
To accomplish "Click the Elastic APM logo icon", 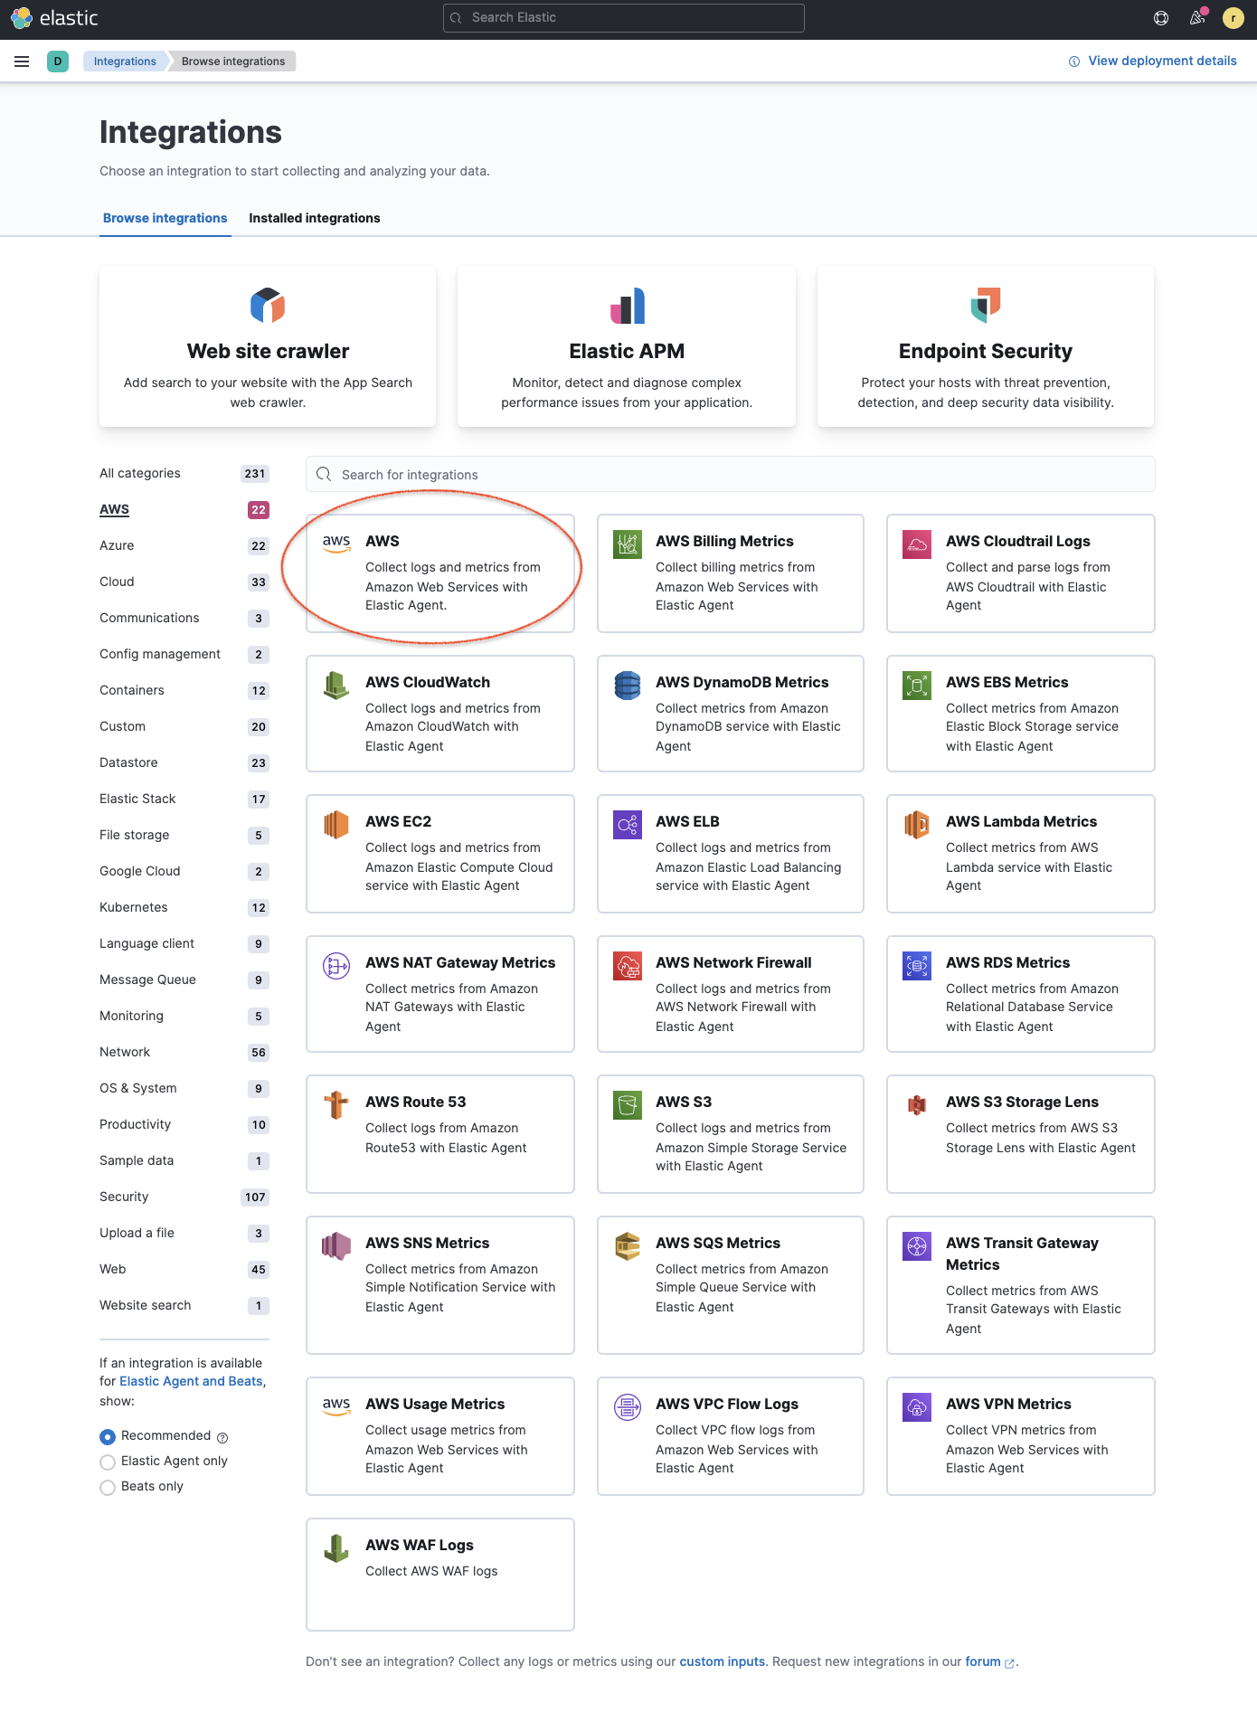I will click(627, 306).
